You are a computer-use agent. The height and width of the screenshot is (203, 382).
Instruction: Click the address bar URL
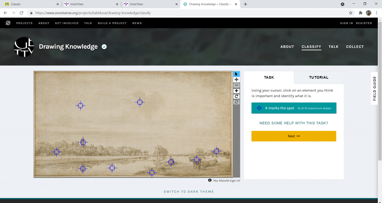(93, 13)
